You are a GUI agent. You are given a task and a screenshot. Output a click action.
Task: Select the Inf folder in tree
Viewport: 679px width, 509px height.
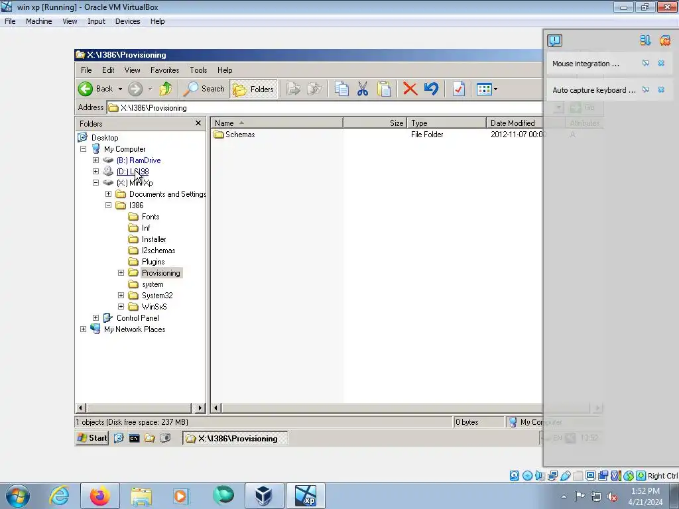pyautogui.click(x=146, y=228)
